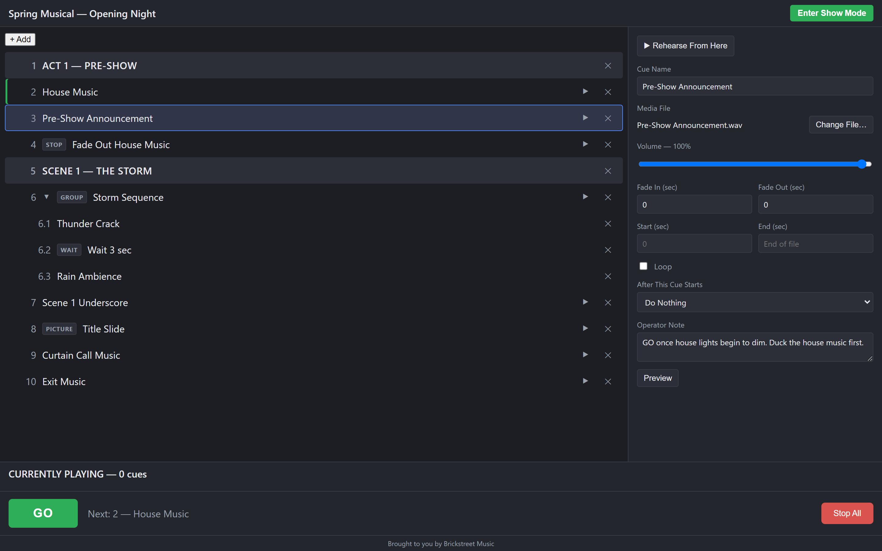The height and width of the screenshot is (551, 882).
Task: Play the Title Slide picture cue
Action: [585, 328]
